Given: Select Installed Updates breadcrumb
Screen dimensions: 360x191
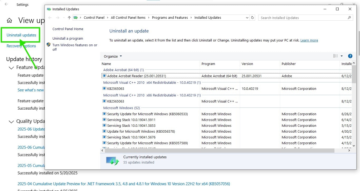Looking at the screenshot, I should (x=208, y=18).
